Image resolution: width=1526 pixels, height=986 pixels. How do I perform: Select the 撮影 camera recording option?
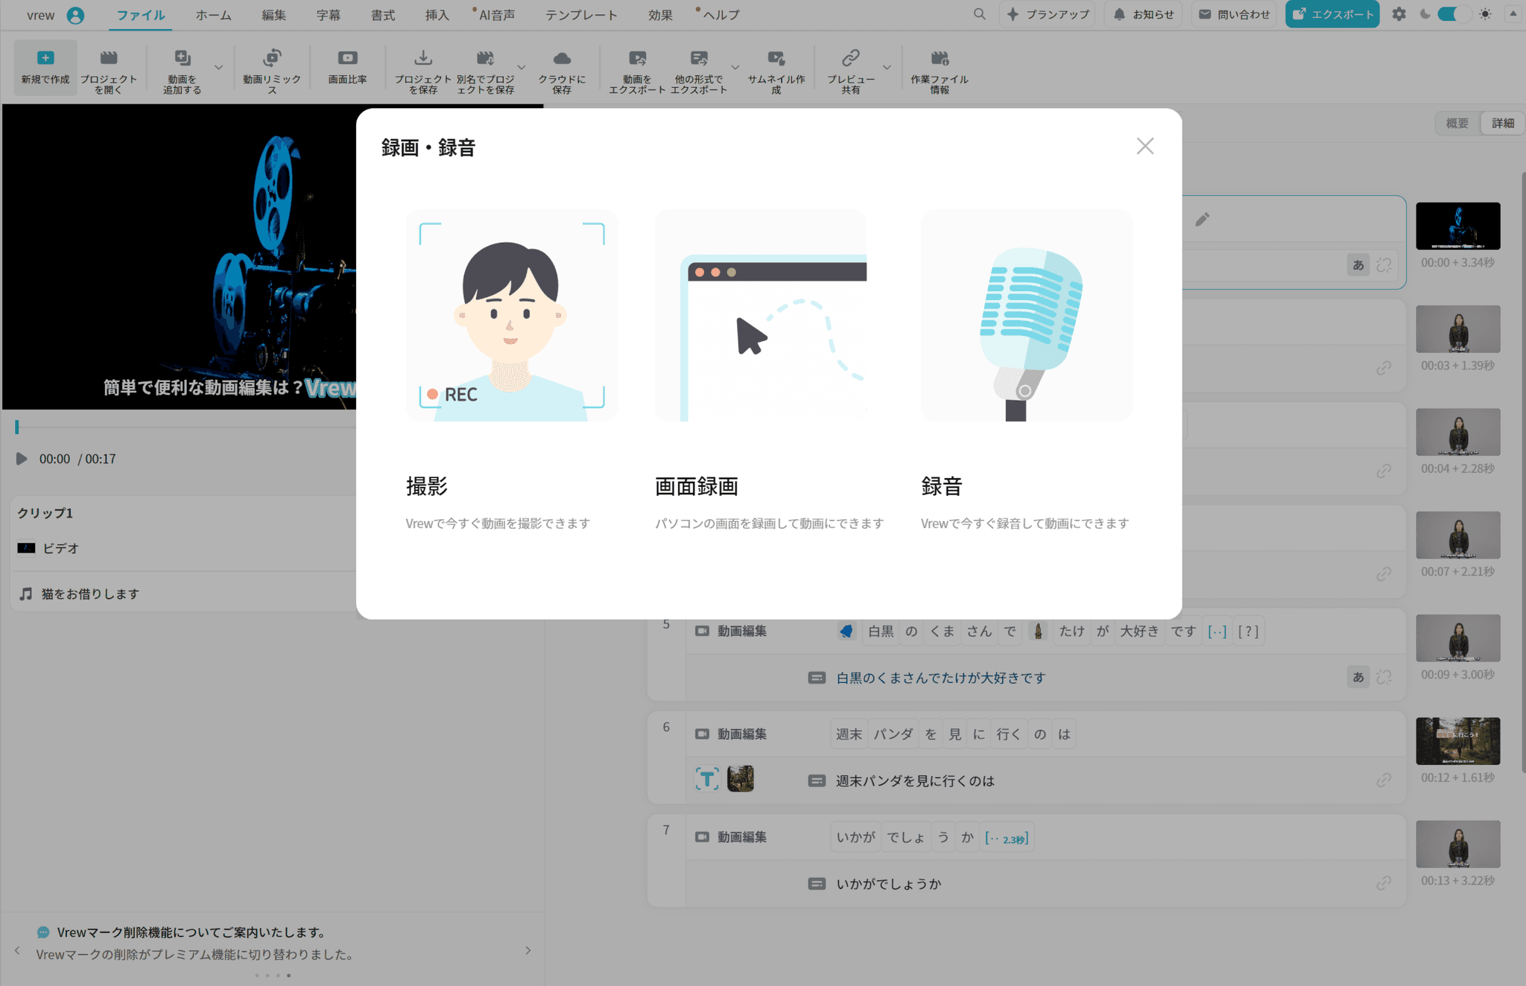[x=511, y=316]
